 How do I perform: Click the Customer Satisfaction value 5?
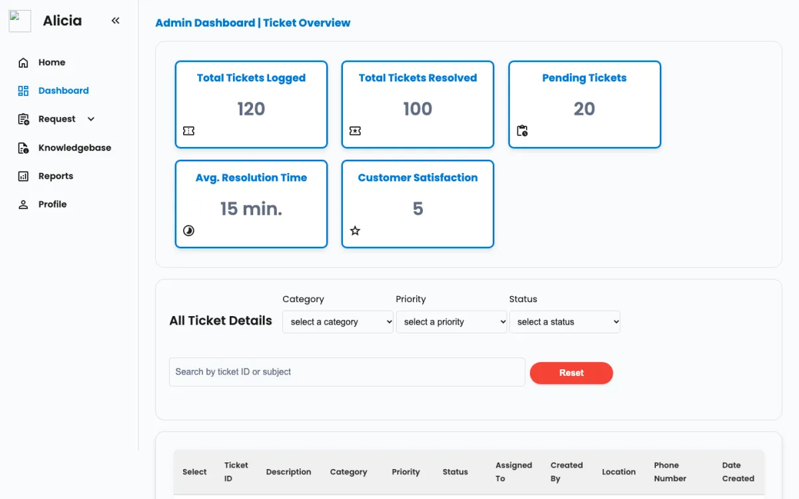[417, 209]
